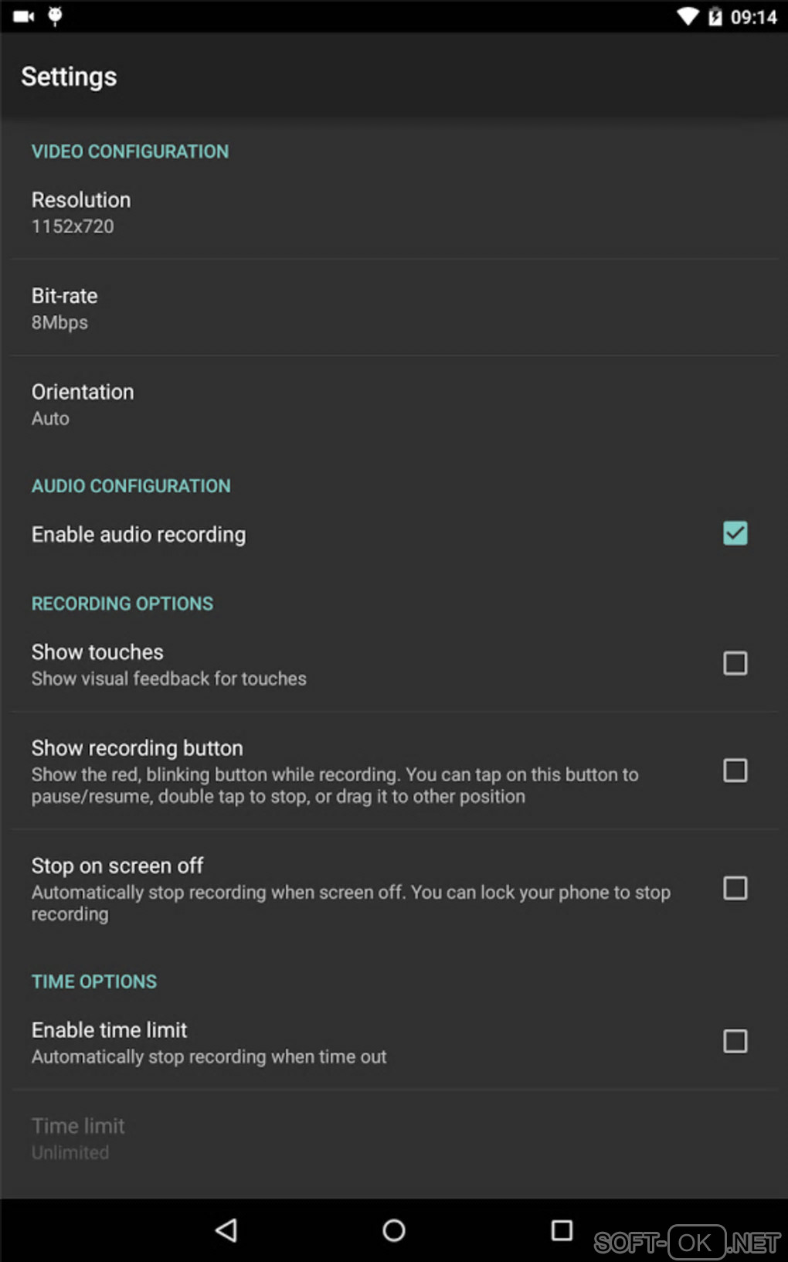Open the Orientation Auto picker

[x=83, y=404]
